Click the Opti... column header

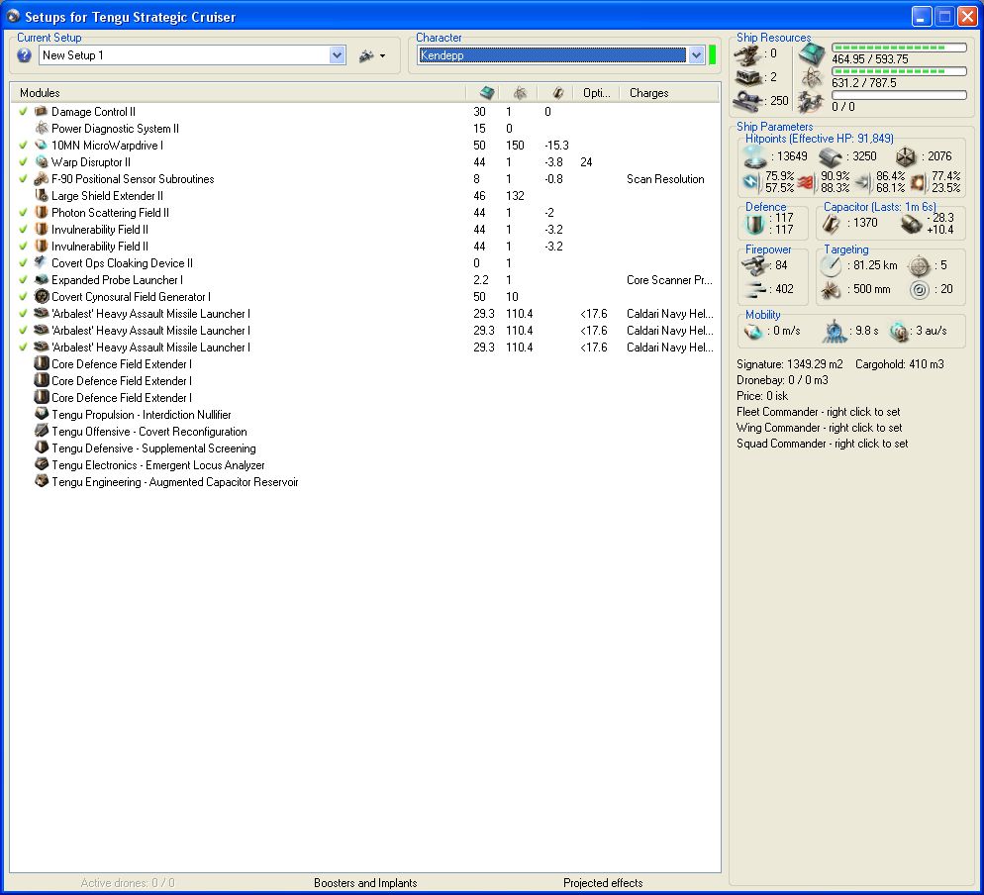[x=597, y=93]
